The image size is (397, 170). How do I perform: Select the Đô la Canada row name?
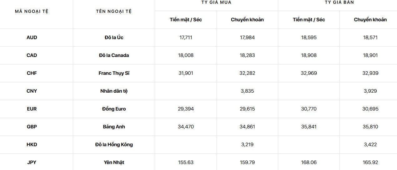(x=114, y=55)
